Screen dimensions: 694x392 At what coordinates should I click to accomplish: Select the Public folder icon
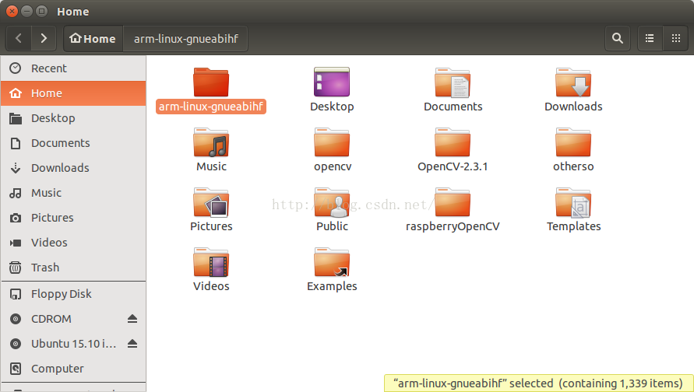coord(332,202)
